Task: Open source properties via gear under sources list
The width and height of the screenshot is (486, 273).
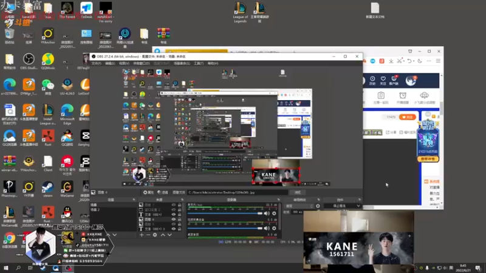Action: [x=155, y=235]
